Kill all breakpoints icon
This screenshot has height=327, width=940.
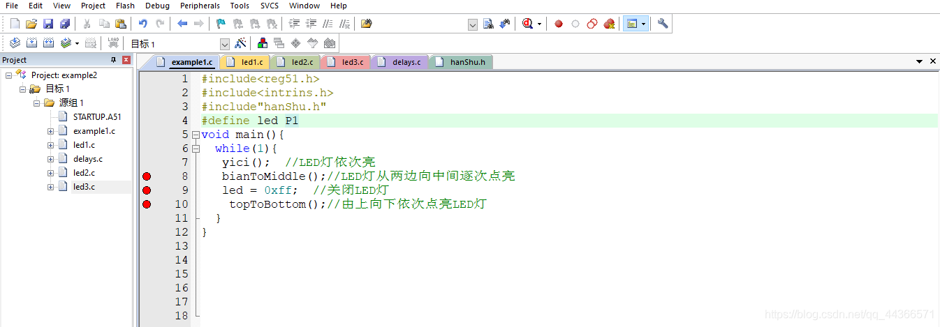[609, 24]
